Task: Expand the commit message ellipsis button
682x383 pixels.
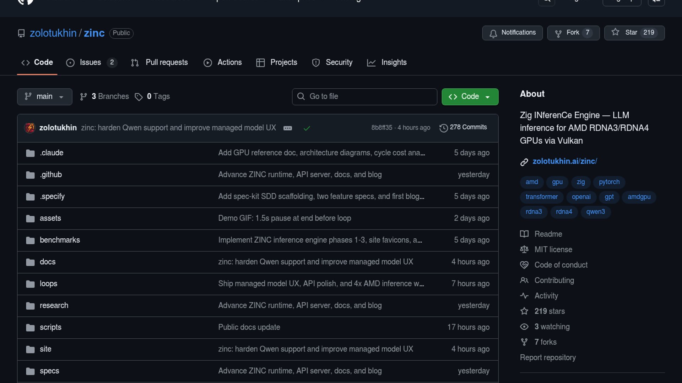Action: [288, 128]
